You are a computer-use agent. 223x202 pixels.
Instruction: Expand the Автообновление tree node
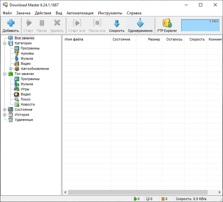click(11, 69)
